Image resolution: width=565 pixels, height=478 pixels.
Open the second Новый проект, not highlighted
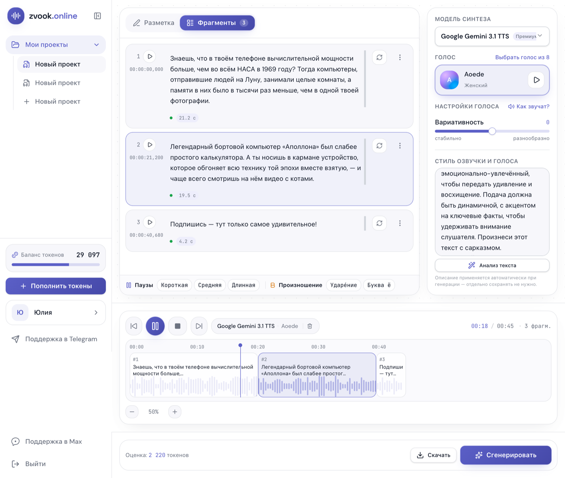[x=61, y=83]
